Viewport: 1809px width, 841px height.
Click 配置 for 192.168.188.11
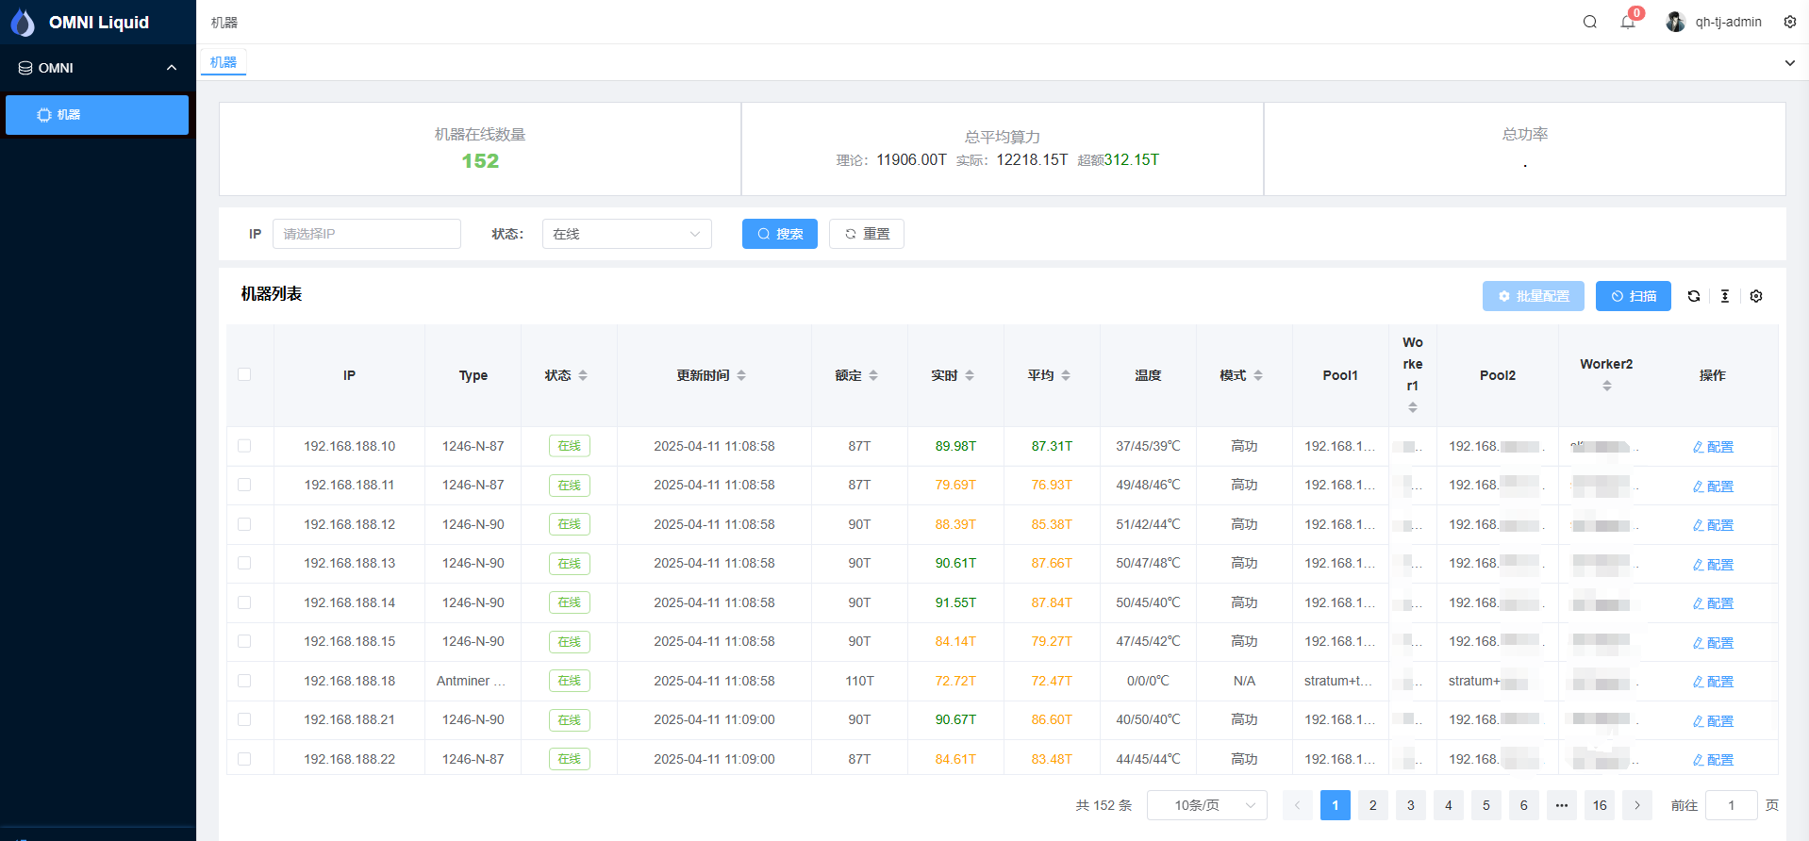(x=1713, y=486)
